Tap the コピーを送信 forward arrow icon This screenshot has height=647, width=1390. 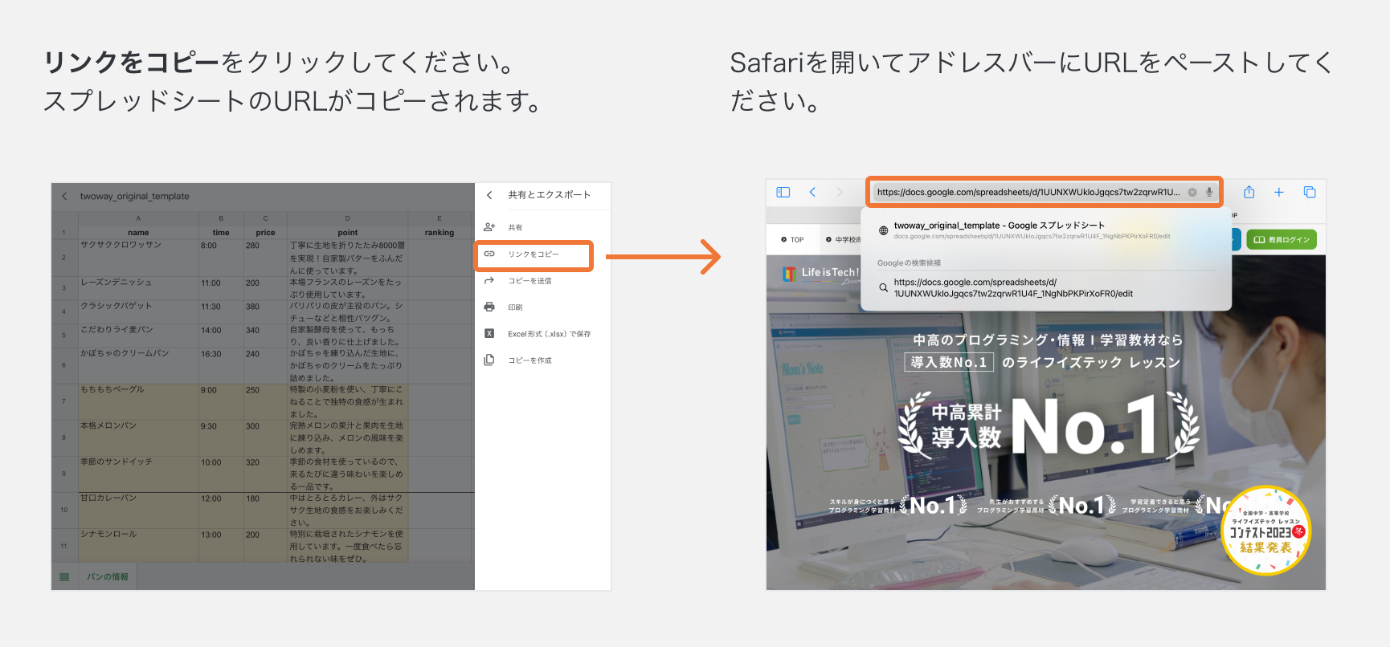click(489, 281)
